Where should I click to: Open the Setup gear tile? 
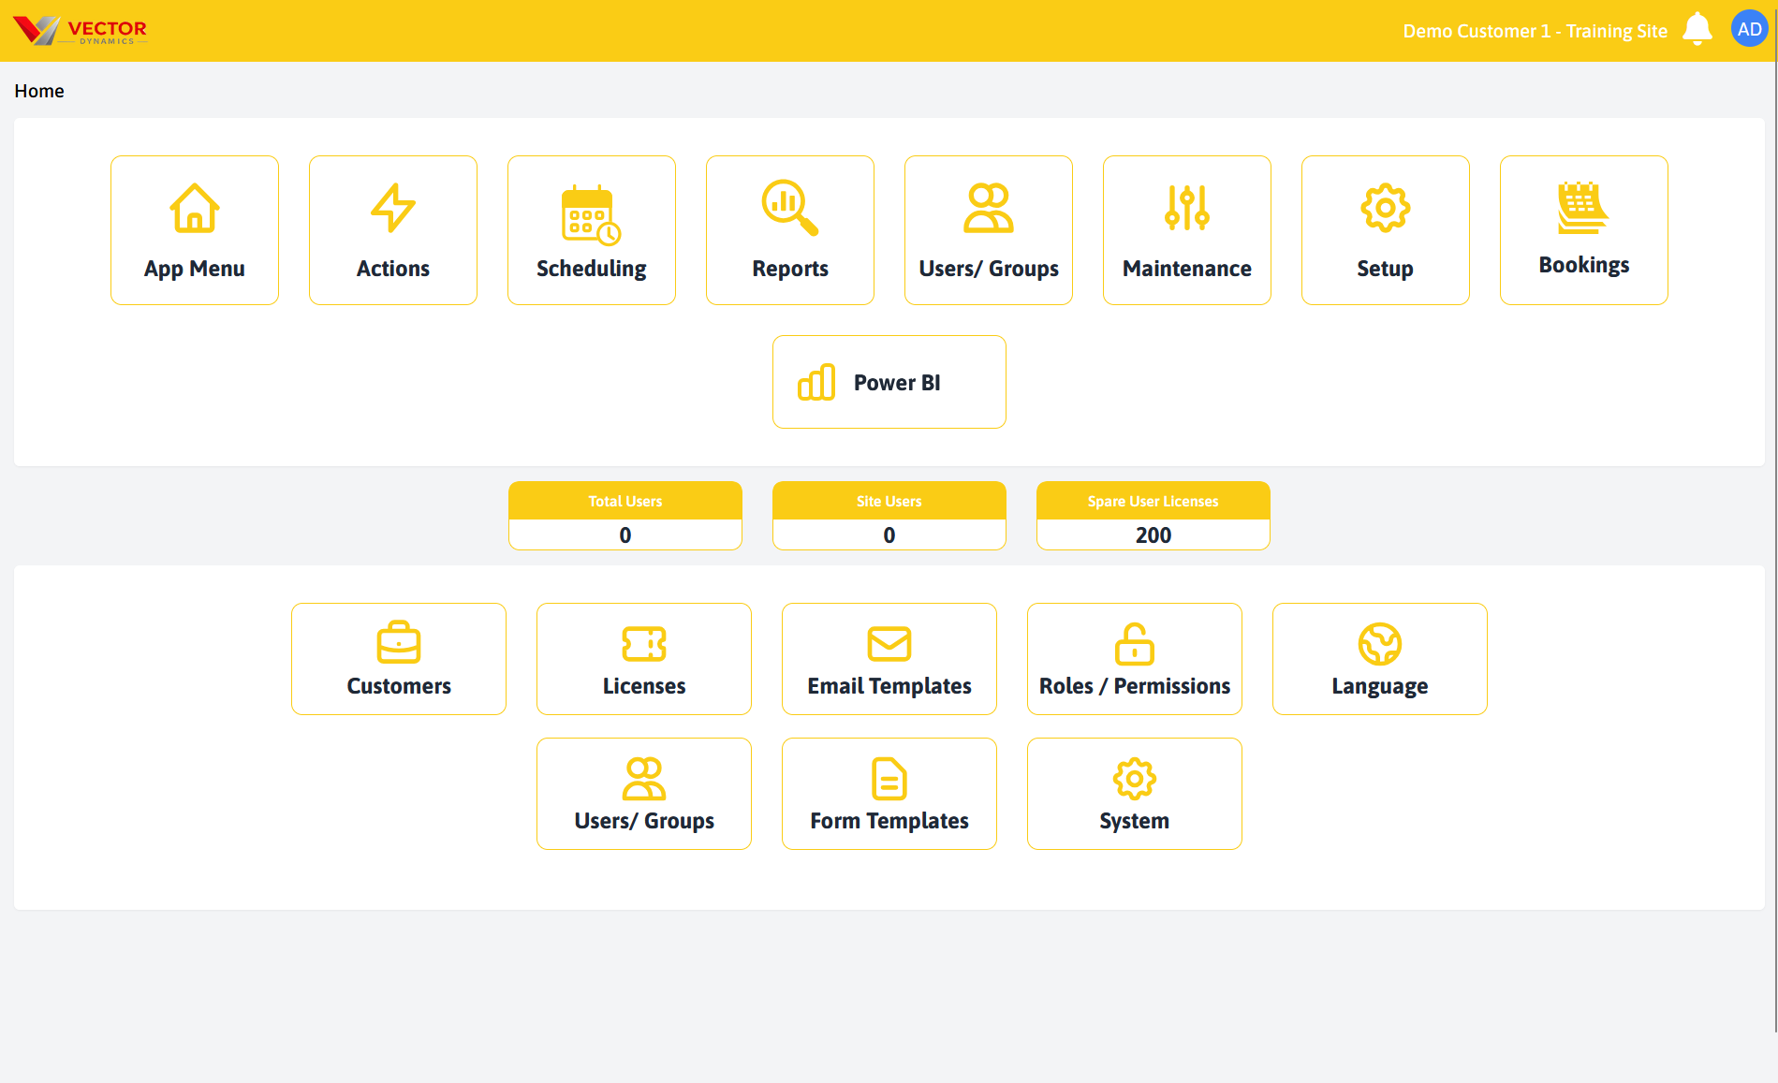(1386, 230)
